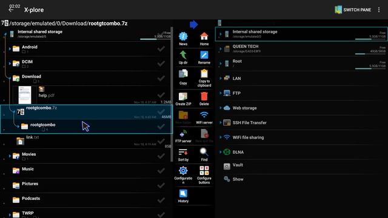Click the Web storage cloud icon

[227, 108]
